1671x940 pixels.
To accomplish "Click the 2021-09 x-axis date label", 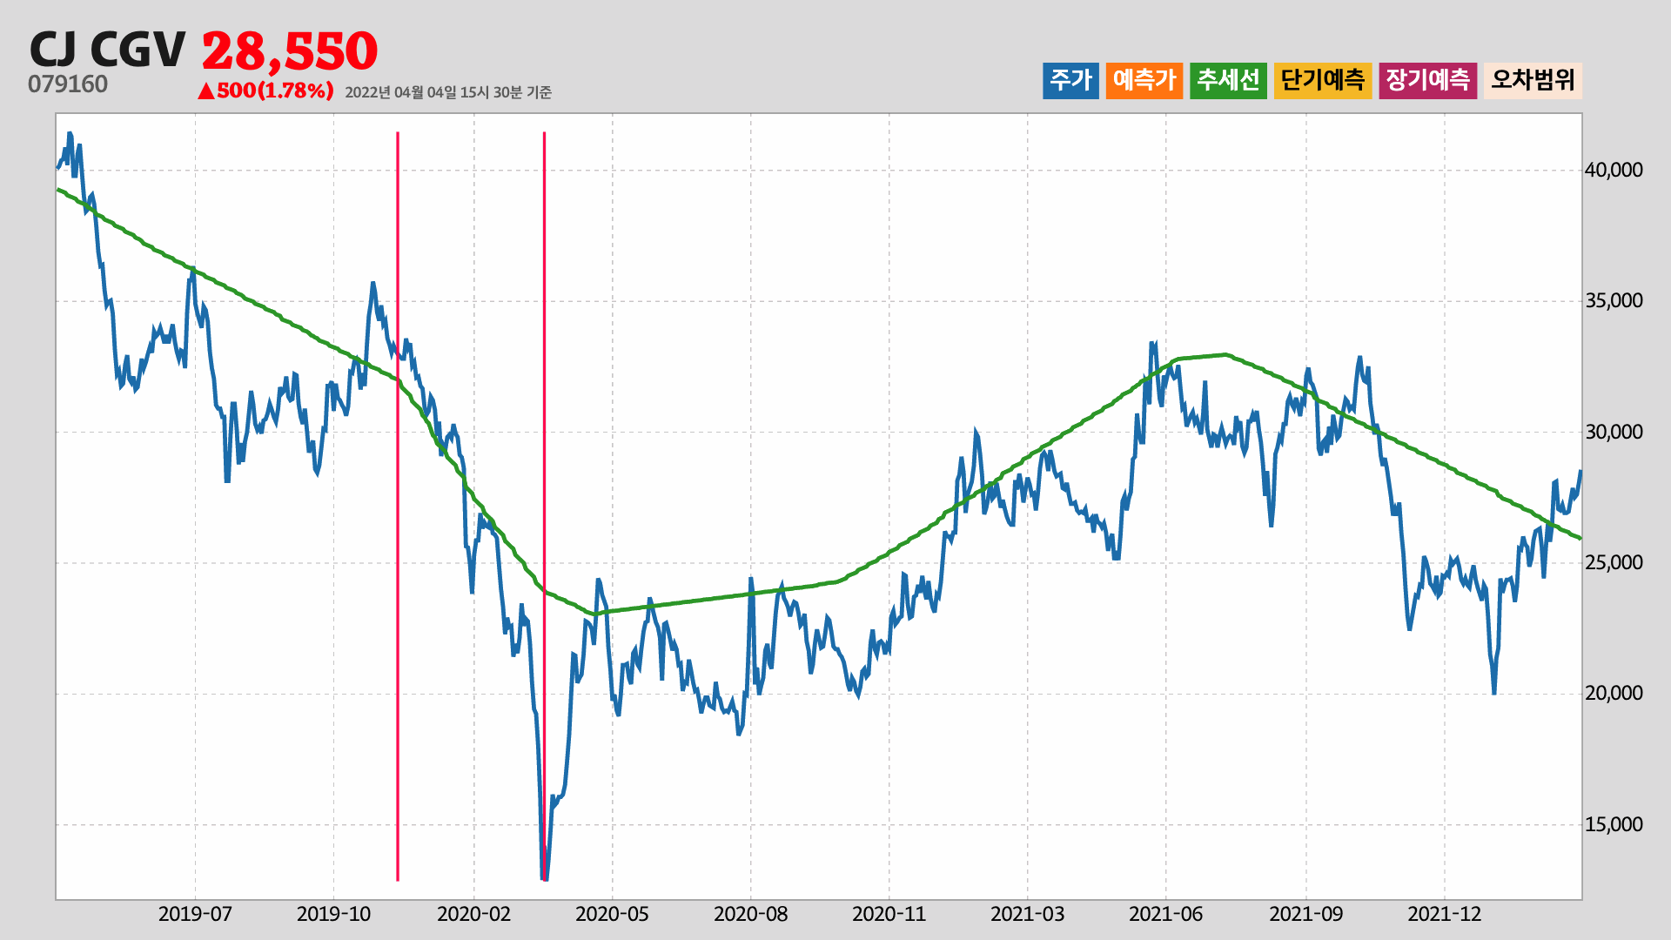I will coord(1305,915).
